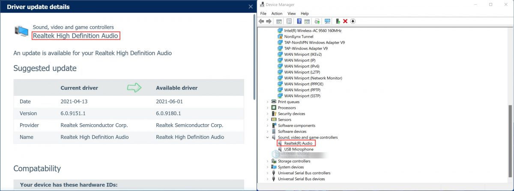Viewport: 514px width, 191px height.
Task: Select WAN Miniport (SSTP)
Action: coord(302,96)
